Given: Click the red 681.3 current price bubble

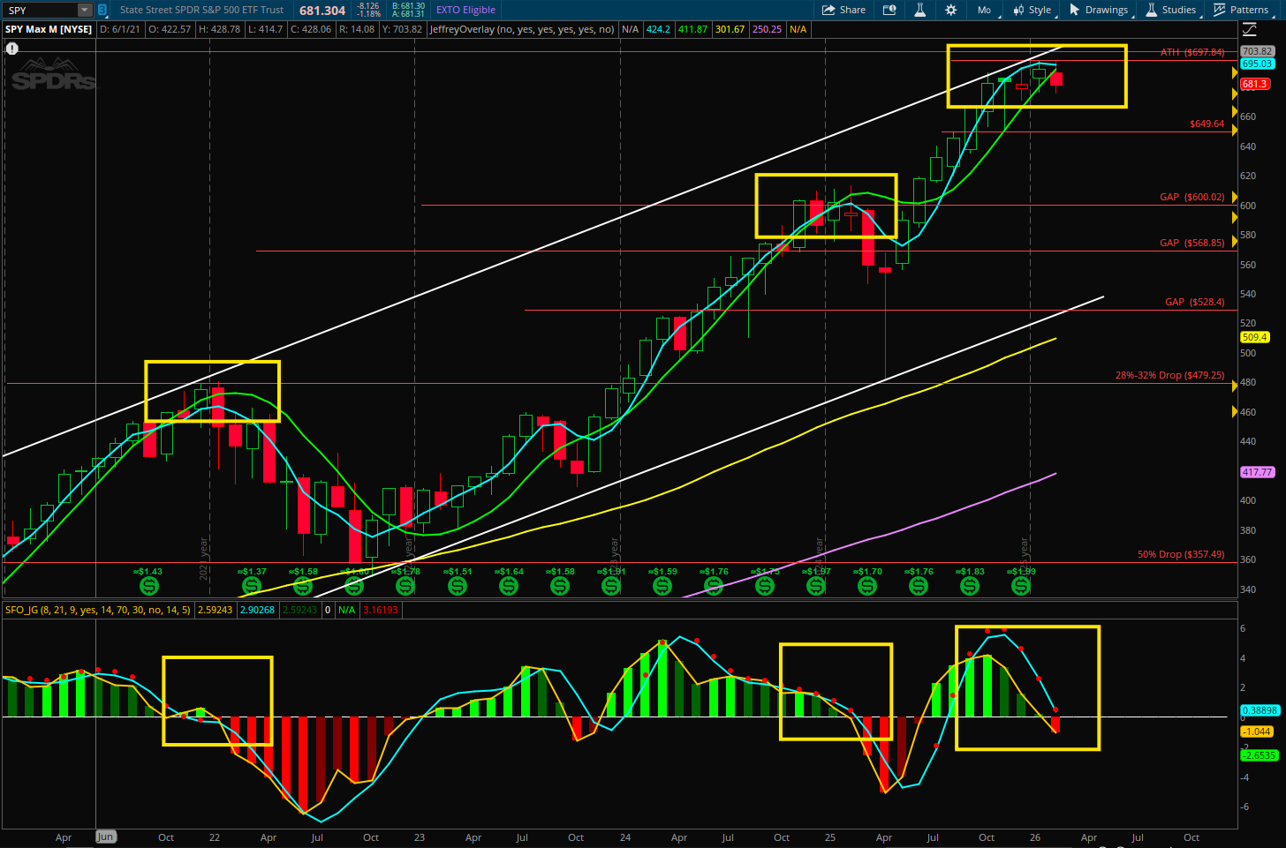Looking at the screenshot, I should pos(1254,84).
